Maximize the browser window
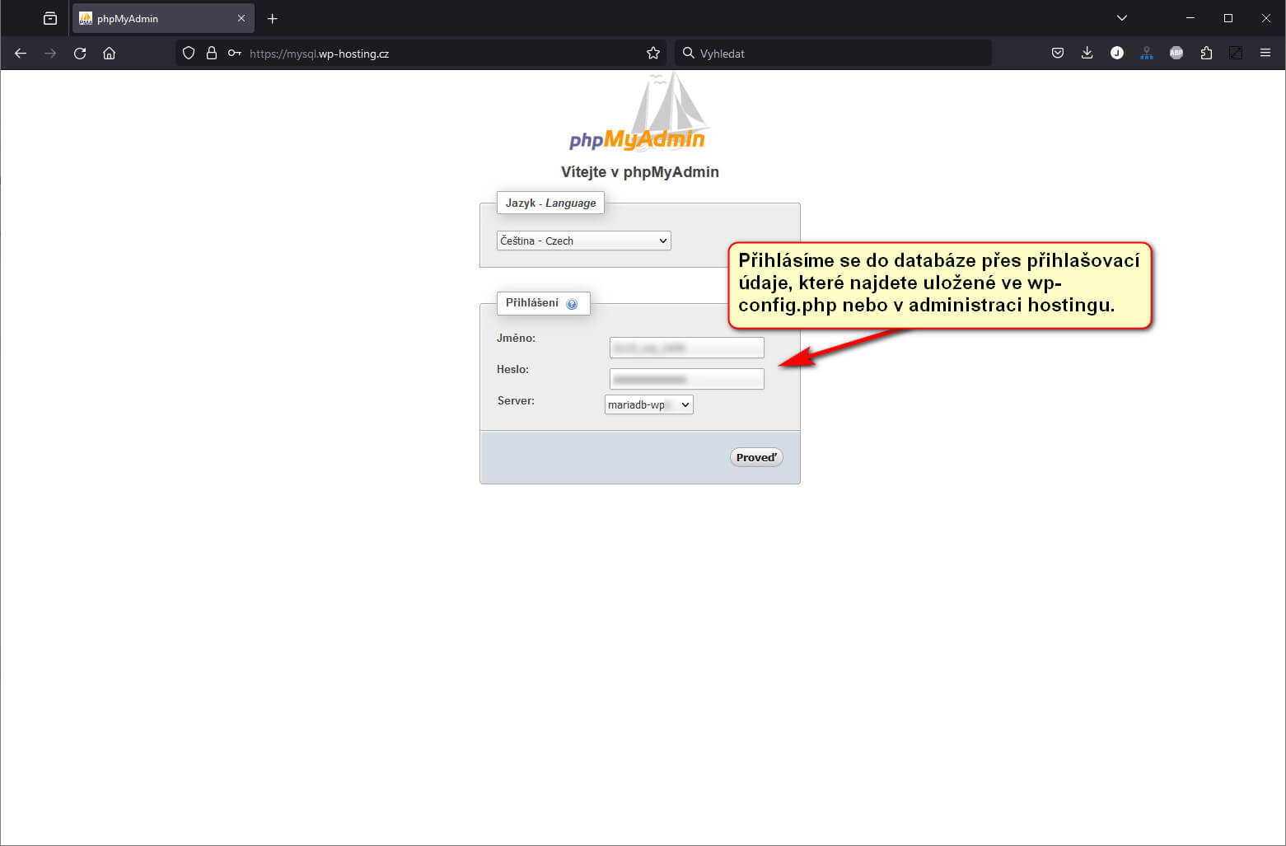Viewport: 1286px width, 846px height. (x=1228, y=18)
